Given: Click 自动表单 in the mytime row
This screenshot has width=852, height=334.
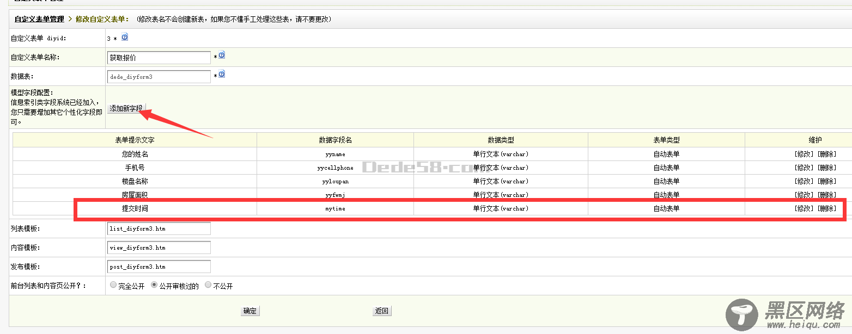Looking at the screenshot, I should (666, 208).
